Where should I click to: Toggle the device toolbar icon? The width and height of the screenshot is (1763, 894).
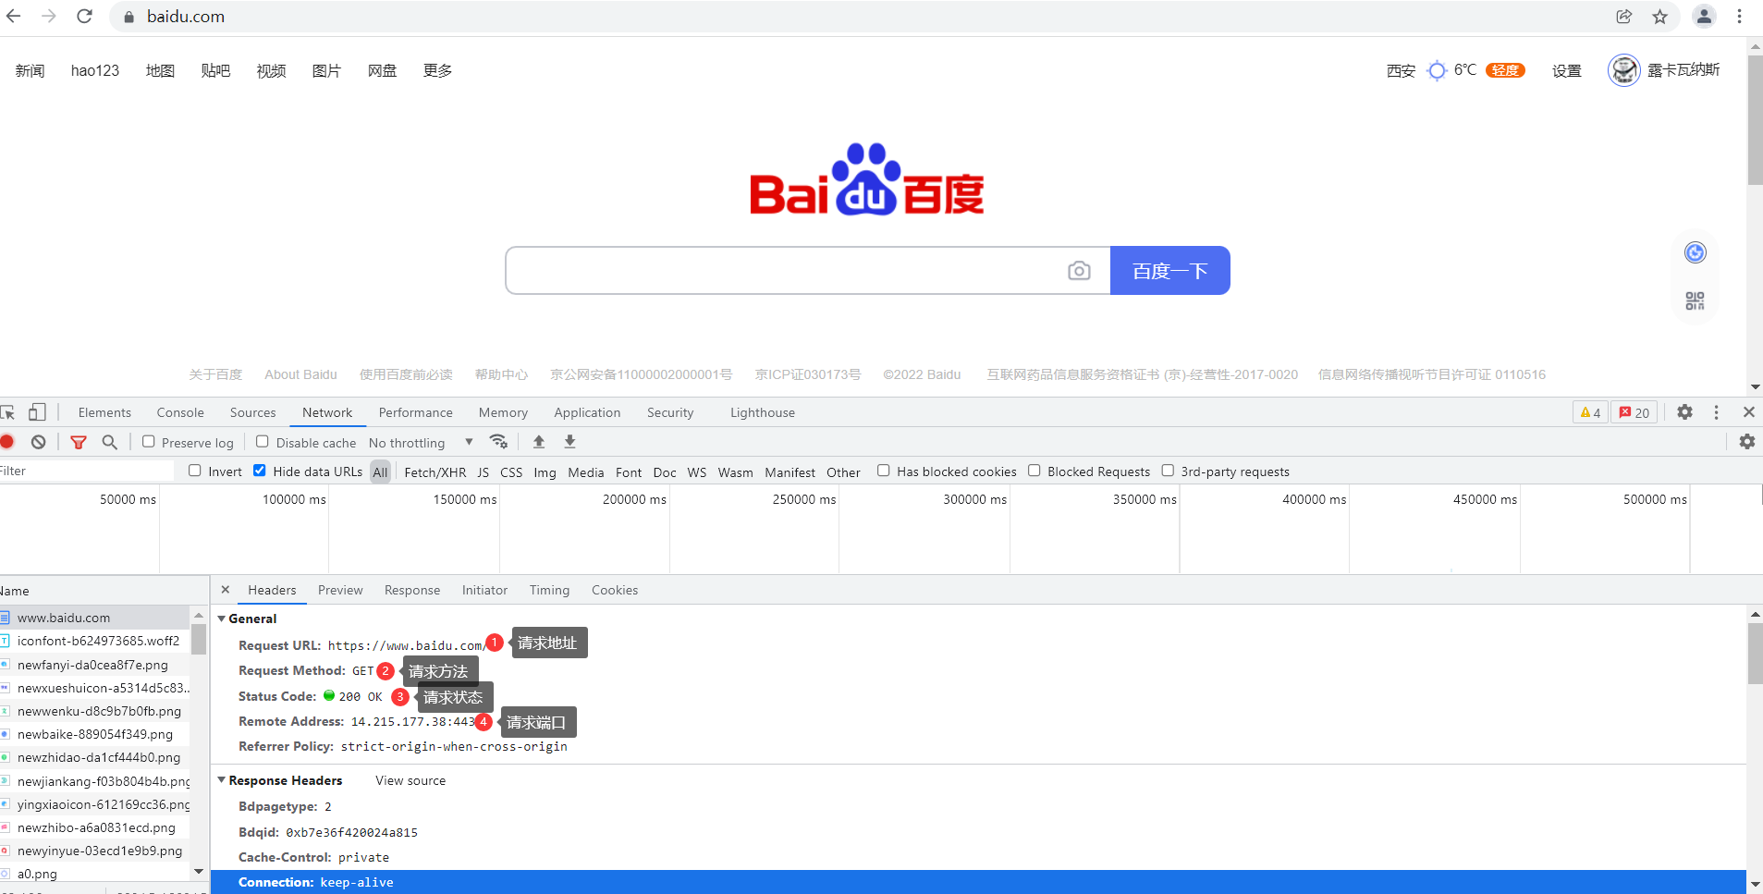(37, 412)
